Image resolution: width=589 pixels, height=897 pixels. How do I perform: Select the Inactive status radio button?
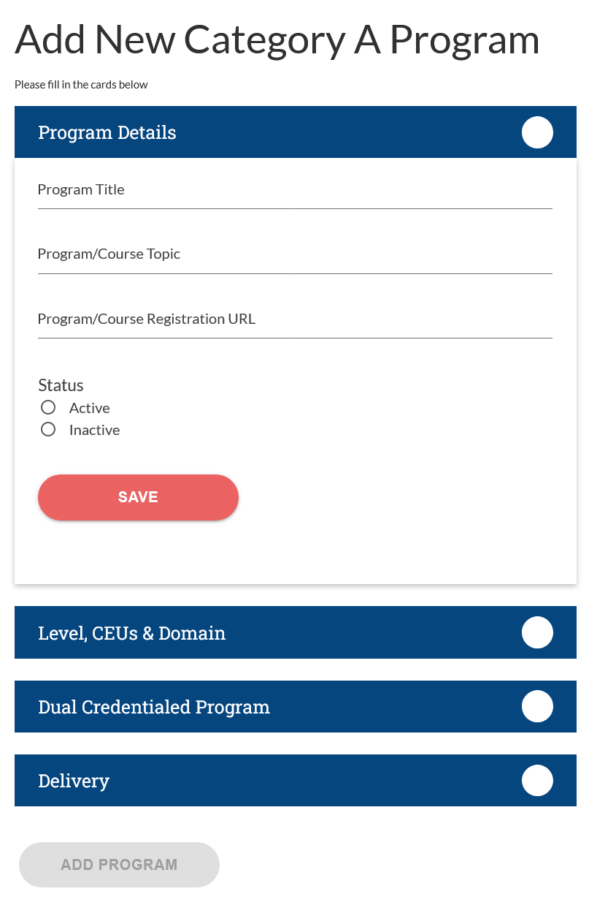pos(48,429)
